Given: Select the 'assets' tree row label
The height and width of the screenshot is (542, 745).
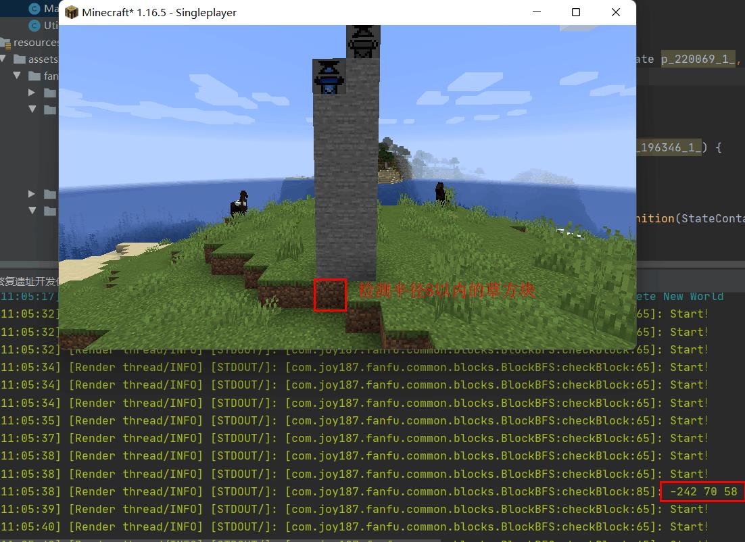Looking at the screenshot, I should point(43,59).
